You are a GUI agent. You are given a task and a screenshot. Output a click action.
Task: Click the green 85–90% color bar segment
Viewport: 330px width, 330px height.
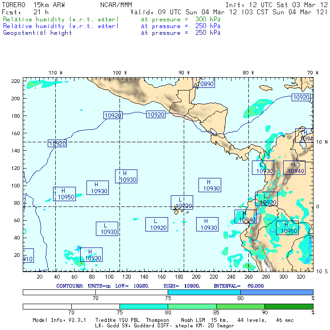tap(240, 306)
